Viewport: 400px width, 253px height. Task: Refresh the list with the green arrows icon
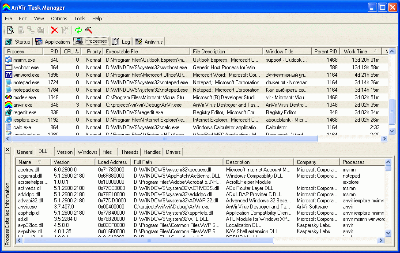[79, 30]
